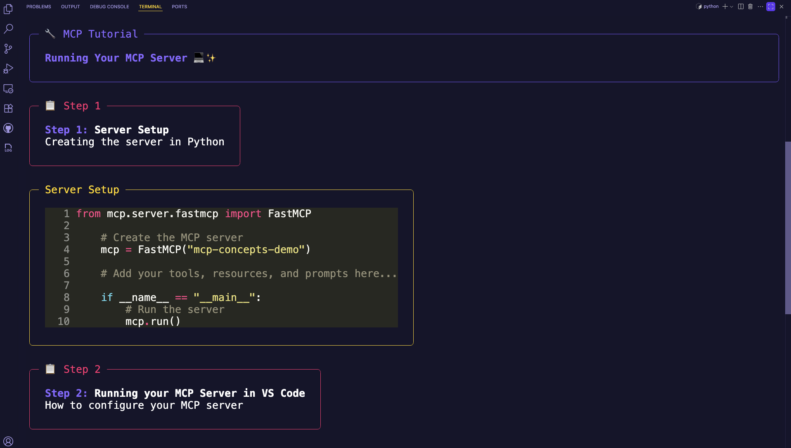The height and width of the screenshot is (448, 791).
Task: Split the terminal pane
Action: coord(741,7)
